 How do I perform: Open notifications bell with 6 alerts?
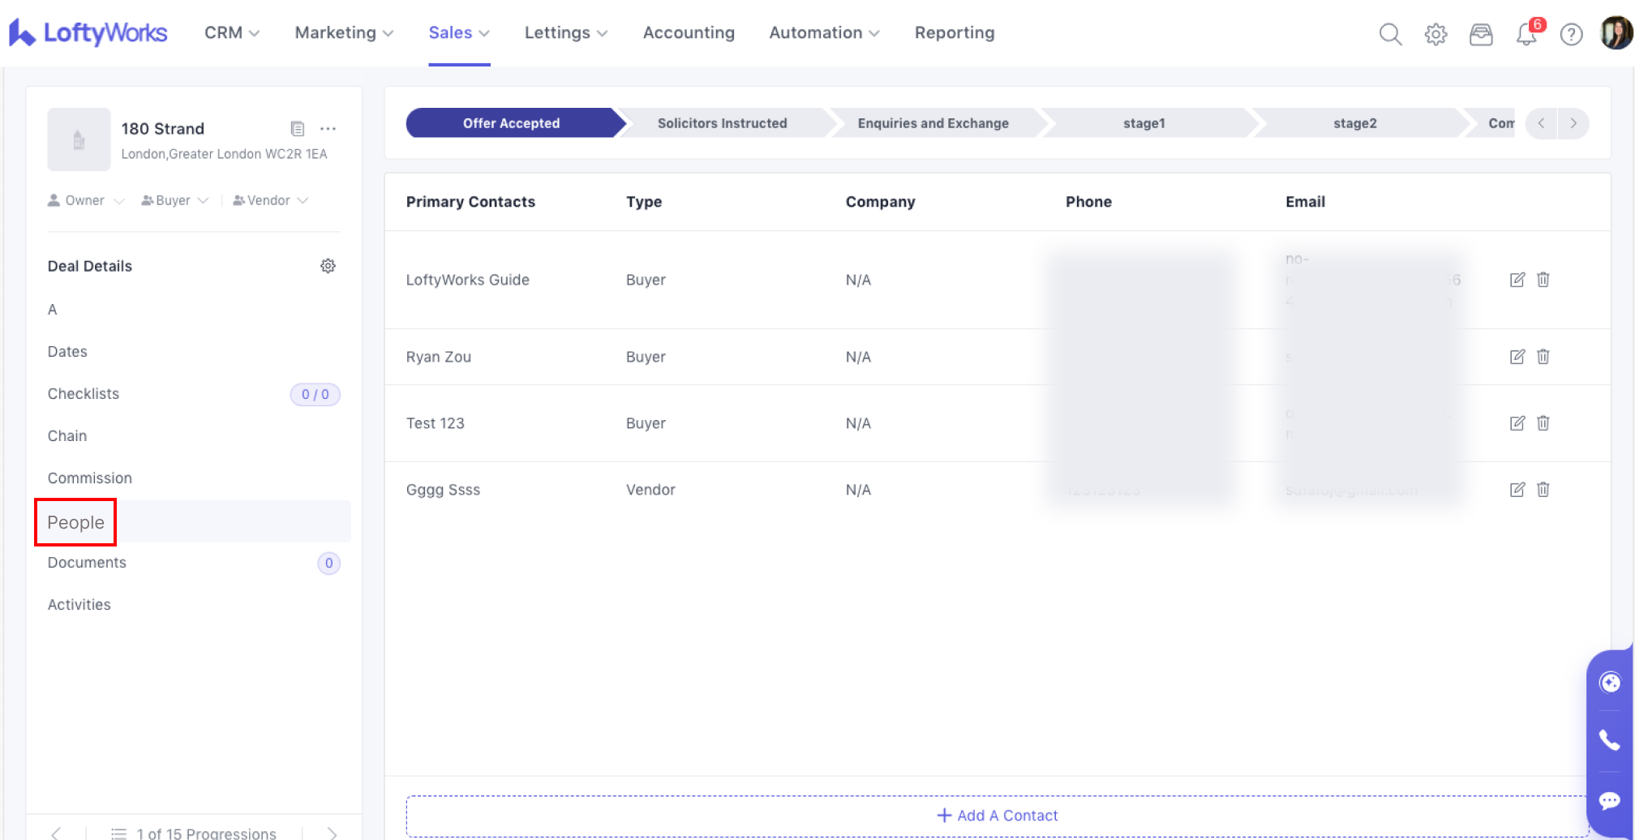tap(1526, 34)
